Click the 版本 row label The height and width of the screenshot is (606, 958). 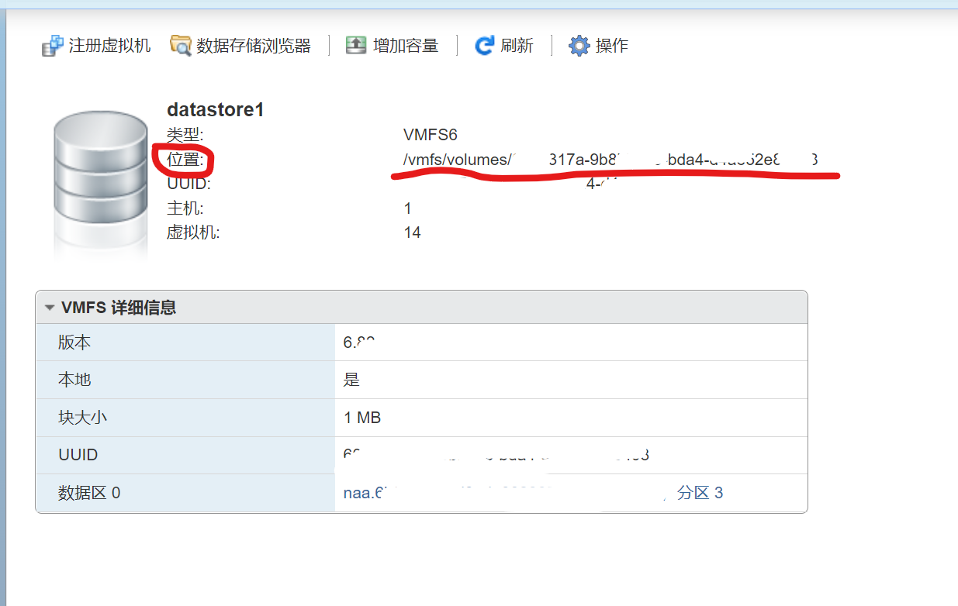[x=74, y=343]
